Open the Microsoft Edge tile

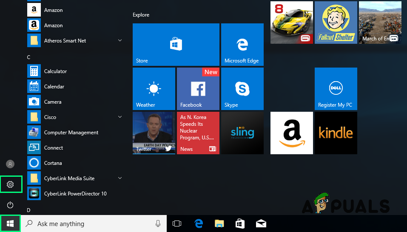click(x=242, y=45)
